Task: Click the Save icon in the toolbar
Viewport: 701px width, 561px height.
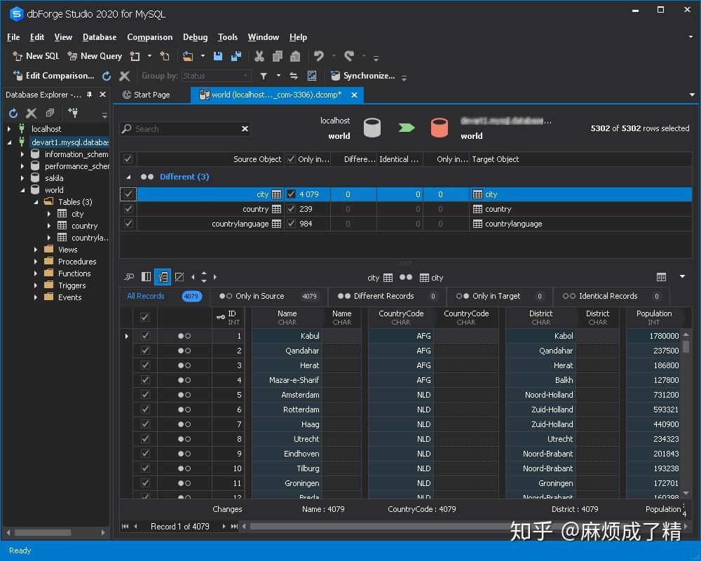Action: [x=218, y=56]
